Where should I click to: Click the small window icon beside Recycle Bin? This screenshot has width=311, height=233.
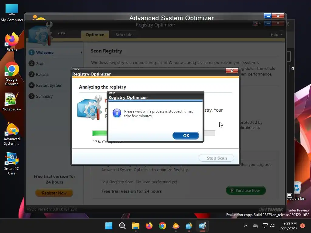(x=289, y=195)
